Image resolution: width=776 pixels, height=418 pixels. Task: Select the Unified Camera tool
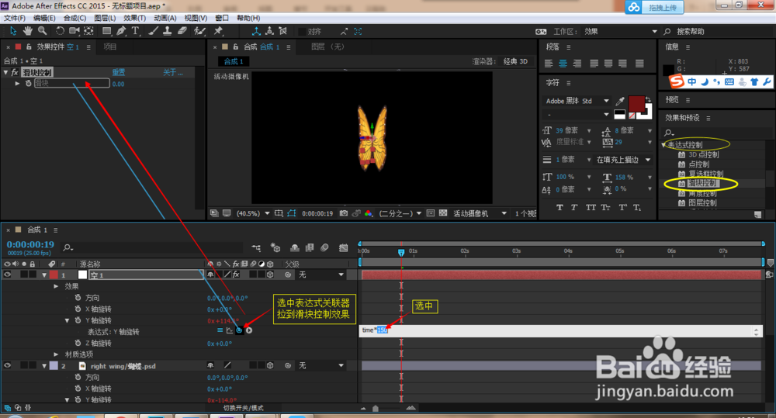tap(74, 31)
